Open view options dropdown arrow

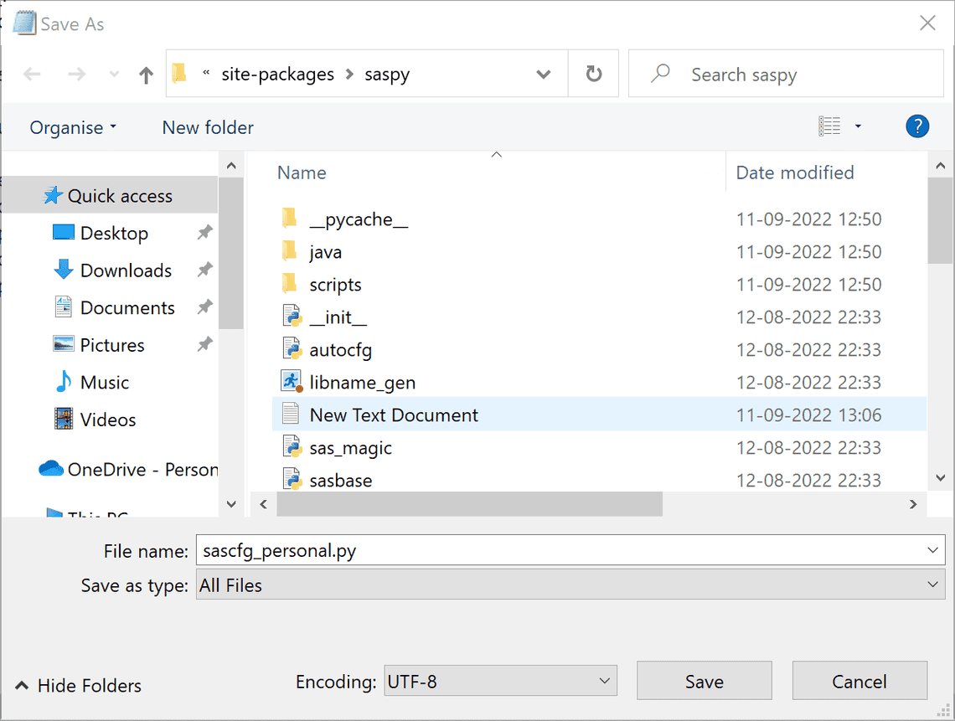tap(858, 126)
